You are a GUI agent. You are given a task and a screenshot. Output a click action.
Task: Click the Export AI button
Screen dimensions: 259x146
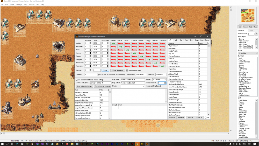point(172,117)
